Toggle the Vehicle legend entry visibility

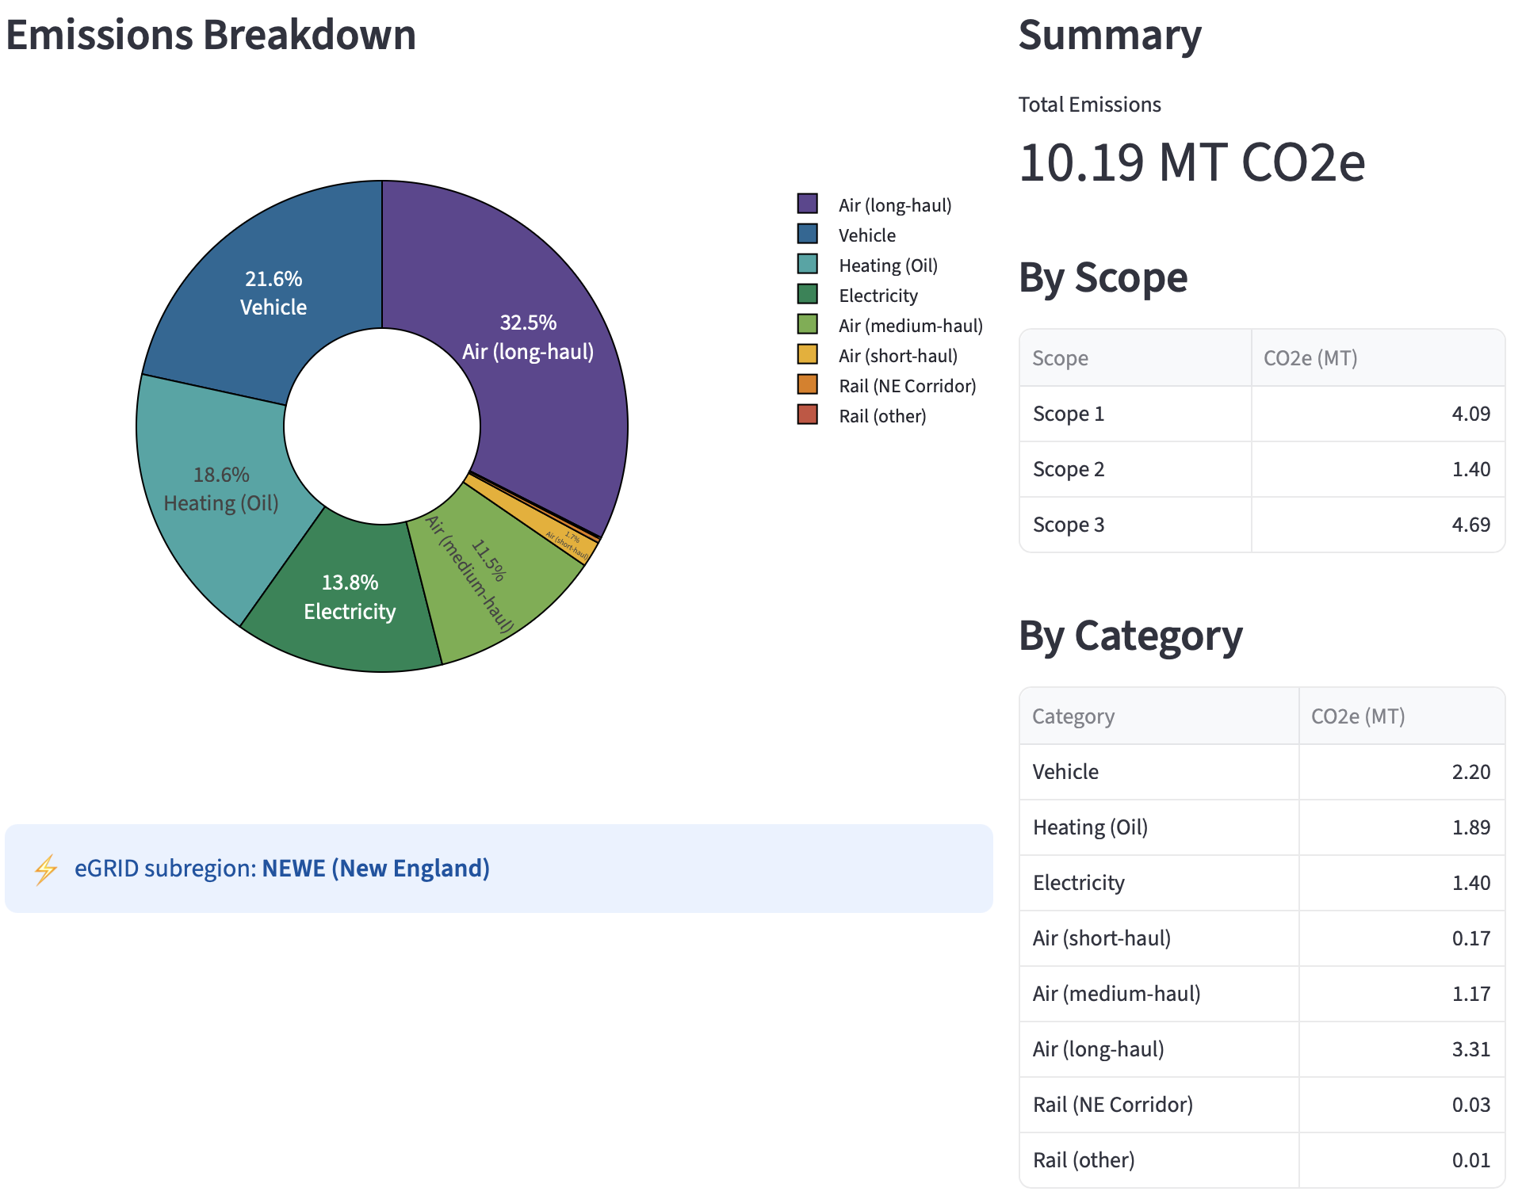click(x=866, y=235)
